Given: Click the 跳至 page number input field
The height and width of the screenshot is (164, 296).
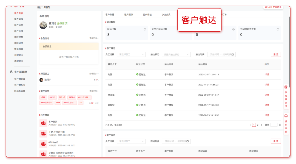Looking at the screenshot, I should 274,125.
